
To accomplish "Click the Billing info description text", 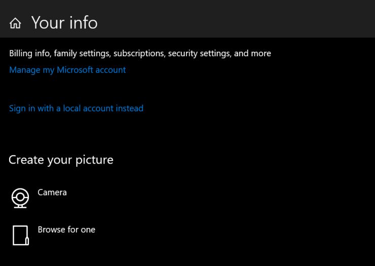I will coord(140,53).
